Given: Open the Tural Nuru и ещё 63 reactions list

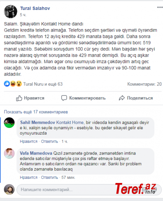Looking at the screenshot, I should (x=43, y=84).
